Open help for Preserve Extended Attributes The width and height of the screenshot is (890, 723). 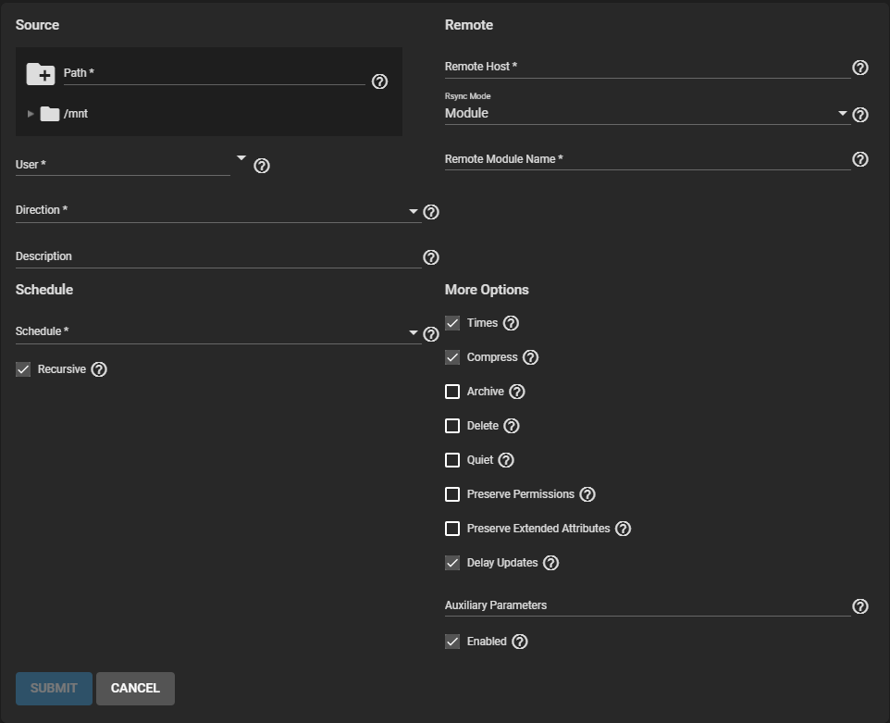coord(624,529)
